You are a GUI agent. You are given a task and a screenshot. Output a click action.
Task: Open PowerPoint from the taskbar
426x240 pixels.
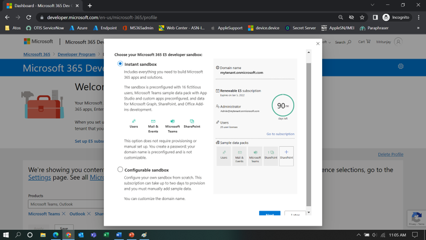[x=131, y=235]
